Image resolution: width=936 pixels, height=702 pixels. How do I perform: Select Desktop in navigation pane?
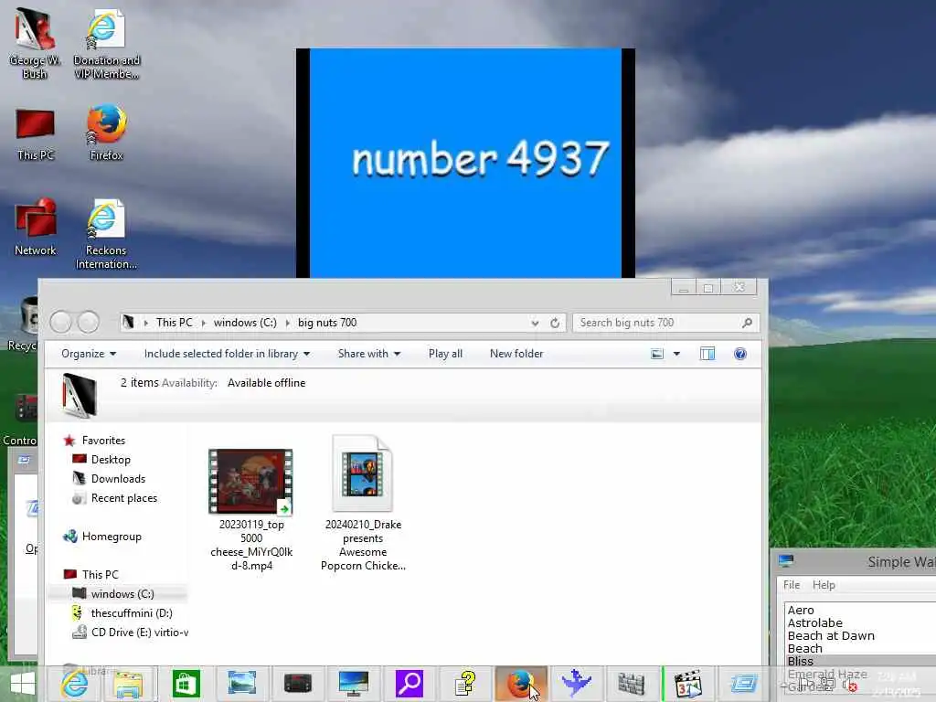pyautogui.click(x=111, y=460)
